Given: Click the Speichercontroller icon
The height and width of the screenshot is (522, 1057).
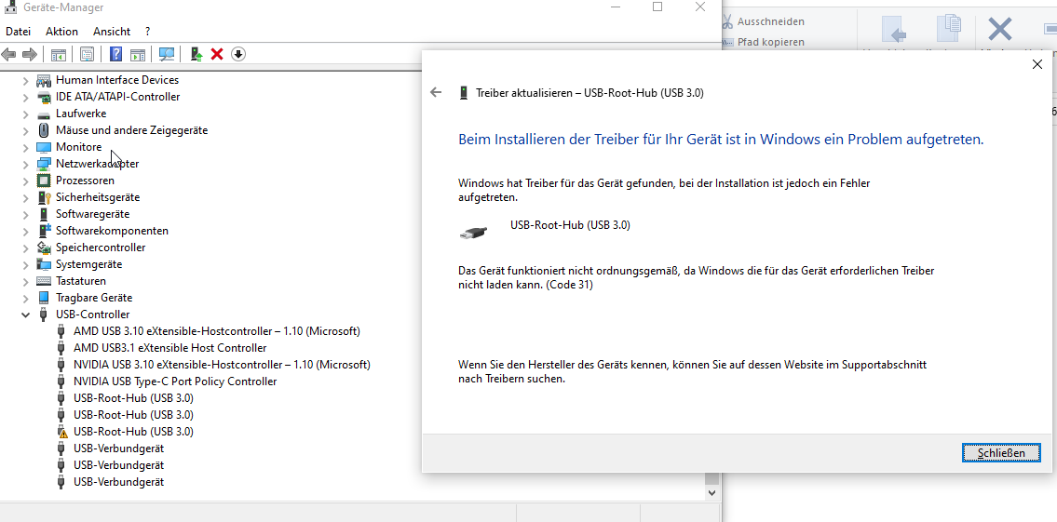Looking at the screenshot, I should pyautogui.click(x=44, y=248).
